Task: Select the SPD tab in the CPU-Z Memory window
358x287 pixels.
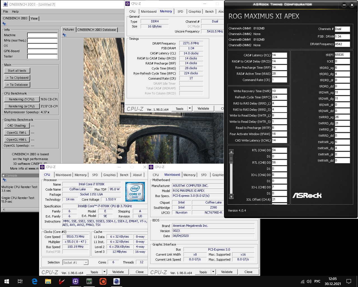Action: [180, 11]
